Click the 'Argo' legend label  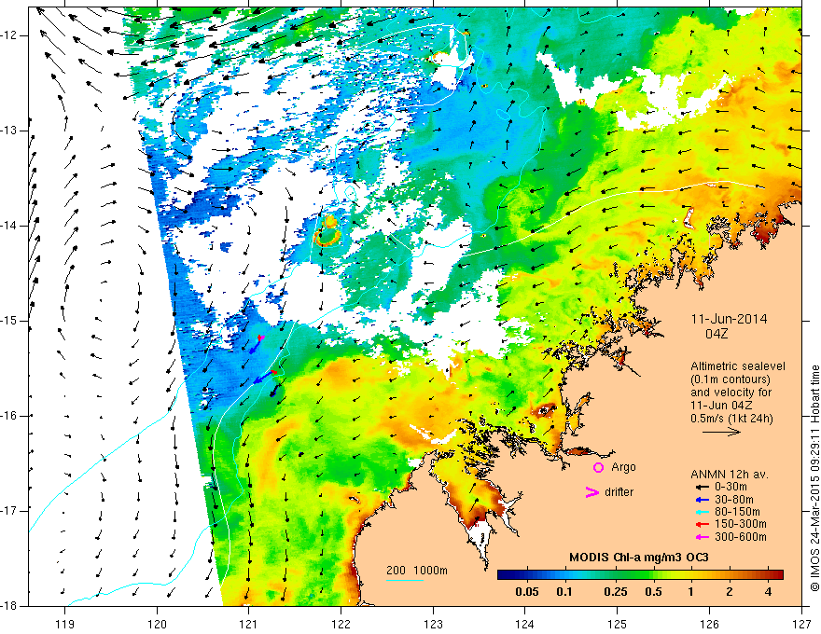[x=623, y=468]
